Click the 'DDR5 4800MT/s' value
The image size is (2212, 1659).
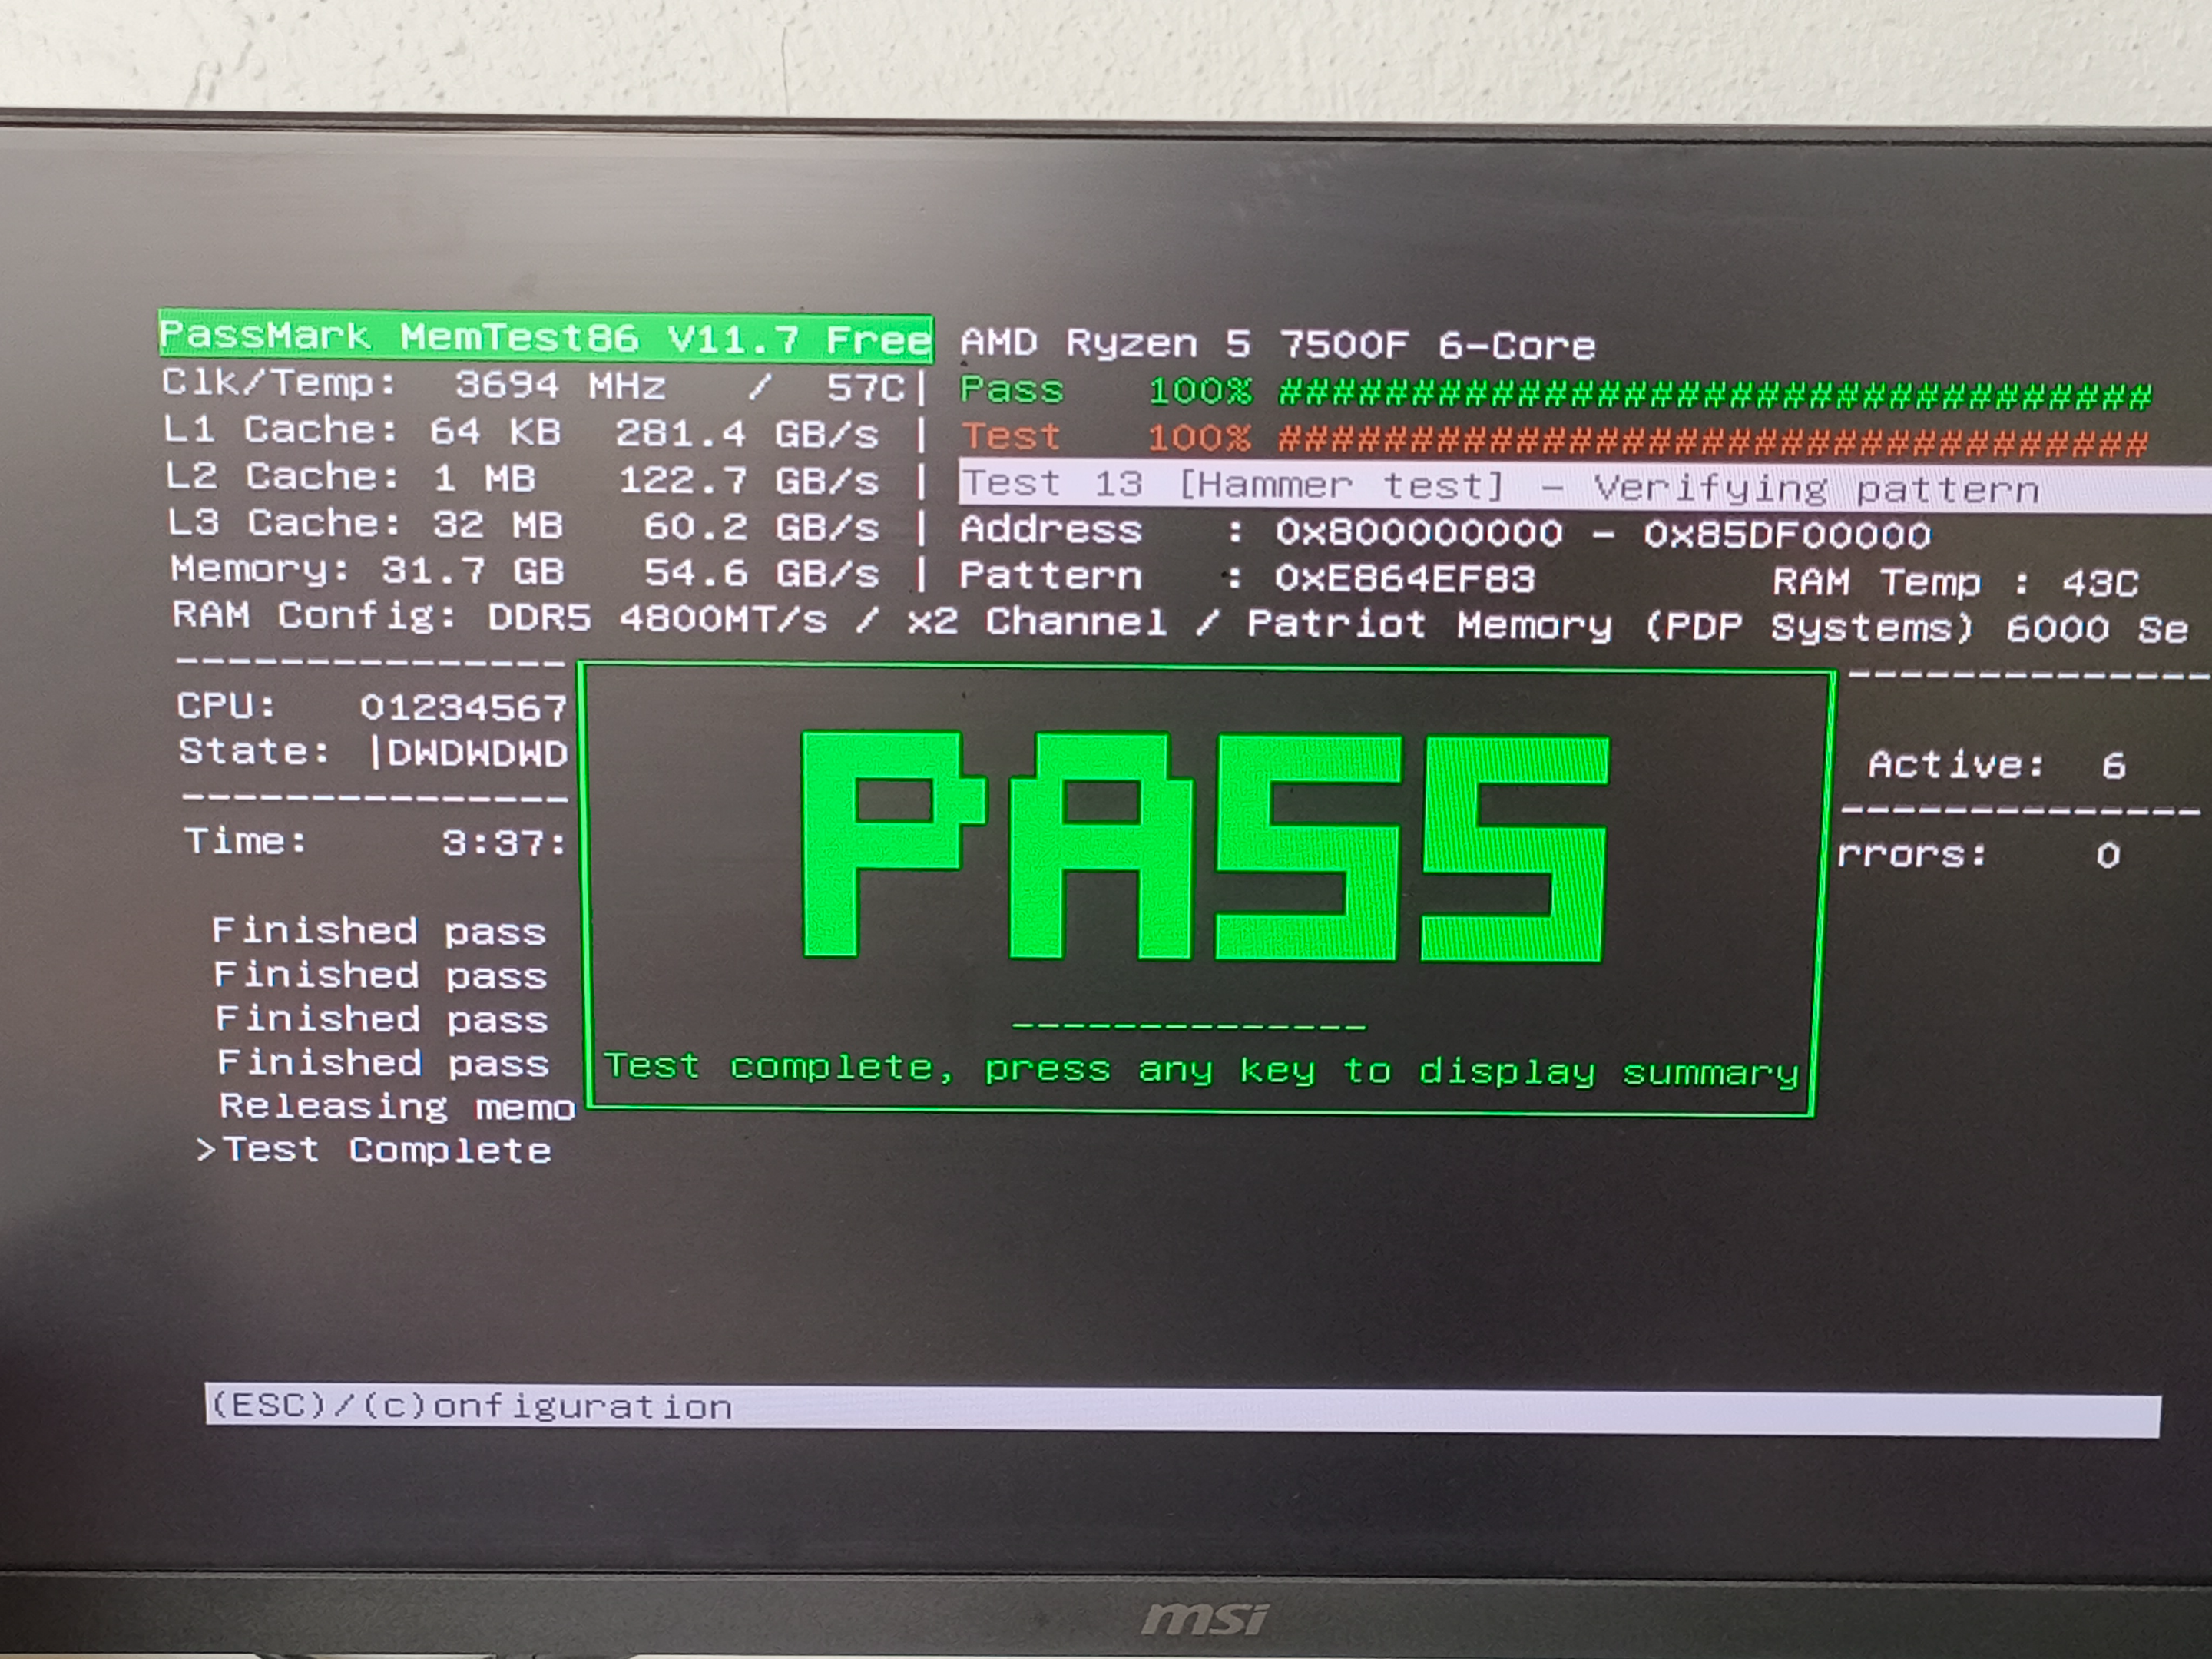point(658,619)
